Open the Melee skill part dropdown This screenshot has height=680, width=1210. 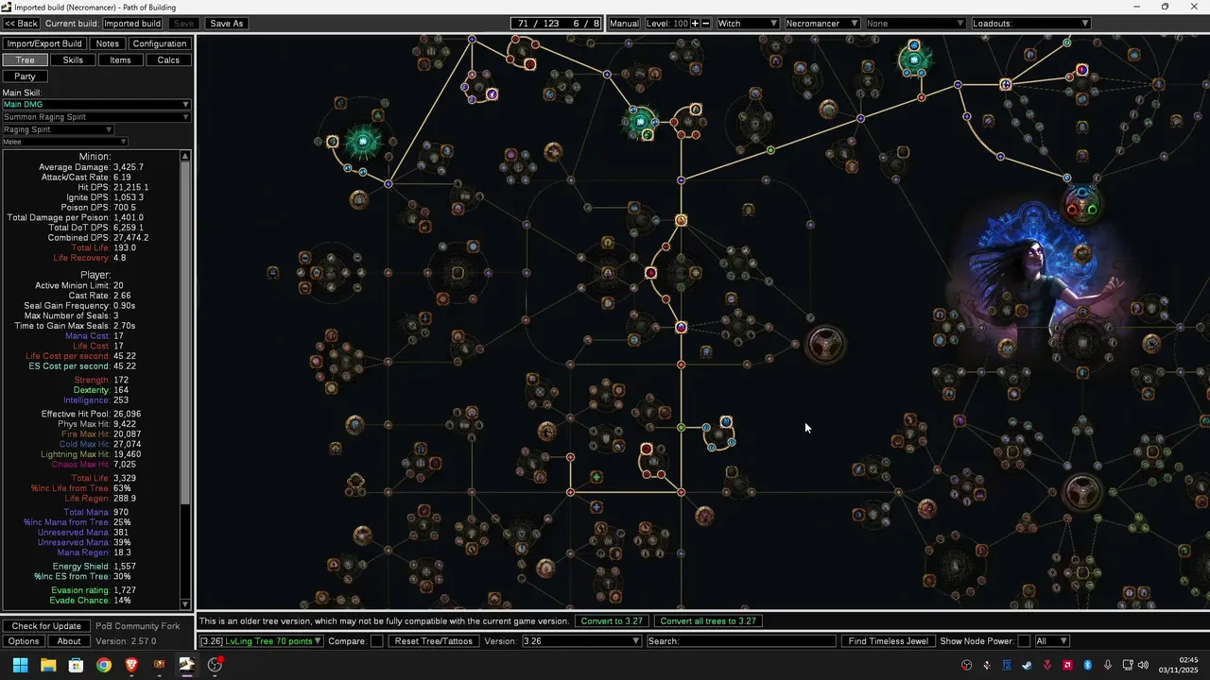tap(64, 142)
